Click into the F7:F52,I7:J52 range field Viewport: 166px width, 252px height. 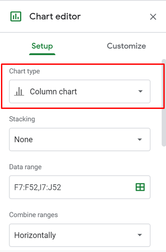(80, 187)
